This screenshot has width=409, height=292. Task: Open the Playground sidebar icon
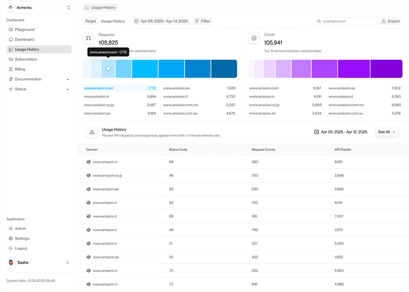(11, 30)
